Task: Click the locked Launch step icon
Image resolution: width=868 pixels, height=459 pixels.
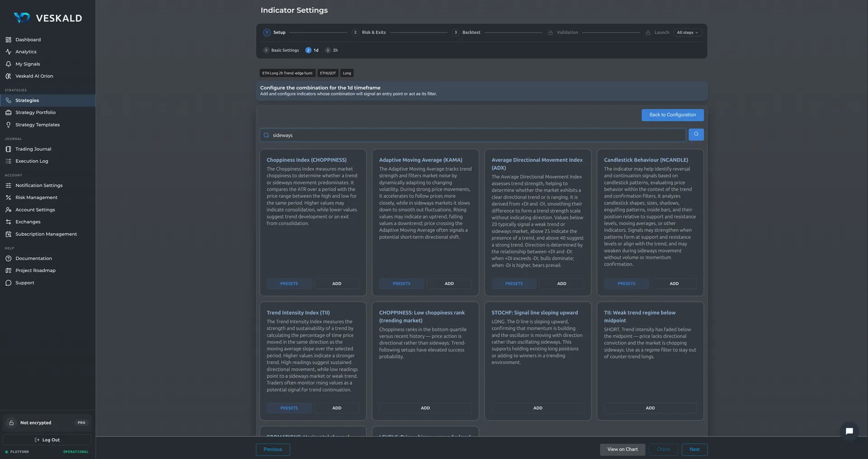Action: (x=648, y=33)
